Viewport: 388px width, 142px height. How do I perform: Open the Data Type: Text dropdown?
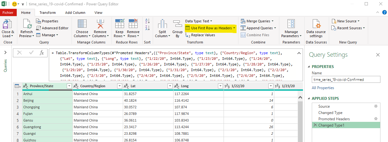click(199, 21)
